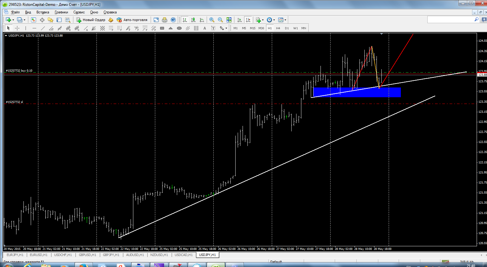Image resolution: width=487 pixels, height=267 pixels.
Task: Zoom in on the chart
Action: click(x=212, y=20)
